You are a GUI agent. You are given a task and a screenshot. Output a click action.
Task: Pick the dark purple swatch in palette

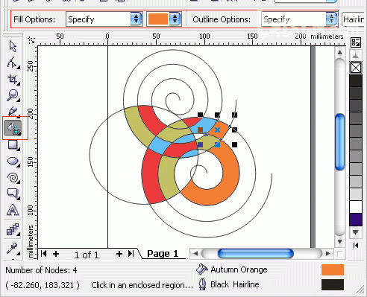(356, 220)
